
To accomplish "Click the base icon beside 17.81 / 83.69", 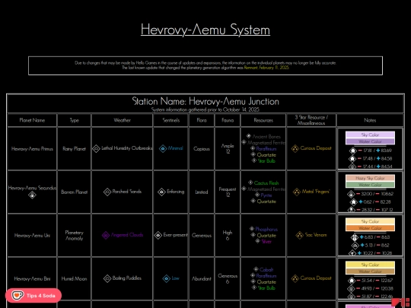I will [x=353, y=151].
